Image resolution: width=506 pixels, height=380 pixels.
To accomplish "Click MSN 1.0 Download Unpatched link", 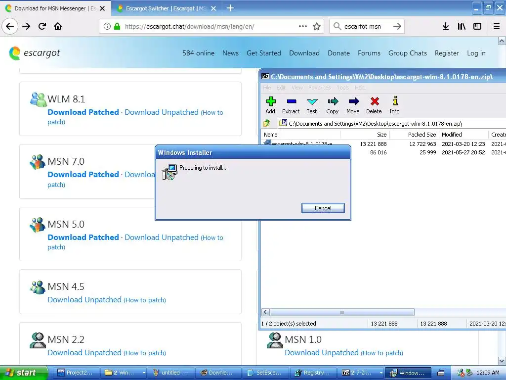I will [x=321, y=352].
